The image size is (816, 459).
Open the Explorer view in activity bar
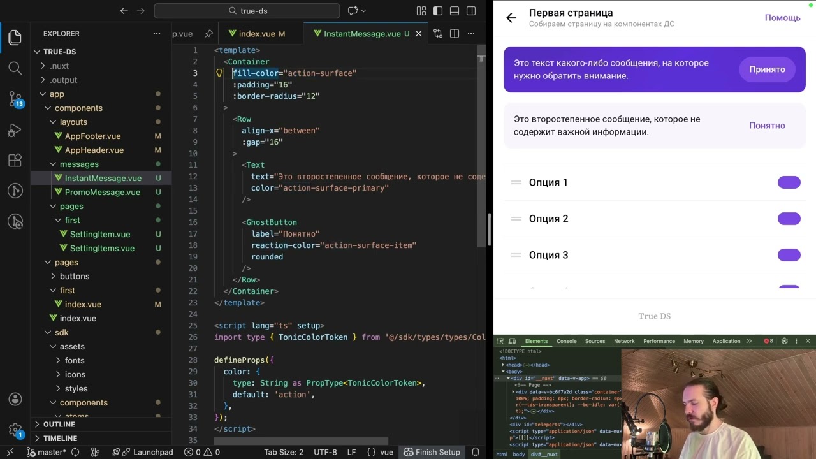[15, 38]
